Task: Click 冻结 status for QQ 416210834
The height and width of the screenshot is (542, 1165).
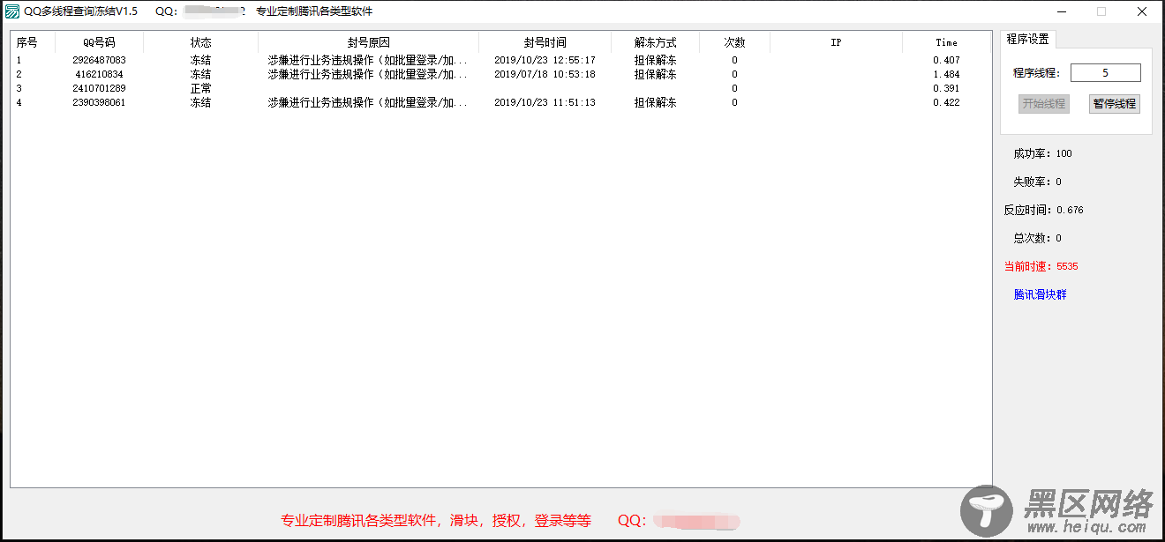Action: 200,74
